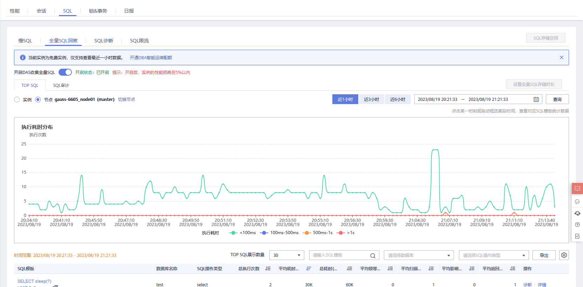Focus the 请输入SQL模板 search field
583x287 pixels.
pyautogui.click(x=344, y=255)
